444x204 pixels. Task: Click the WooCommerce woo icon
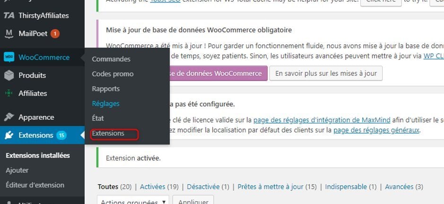coord(9,57)
